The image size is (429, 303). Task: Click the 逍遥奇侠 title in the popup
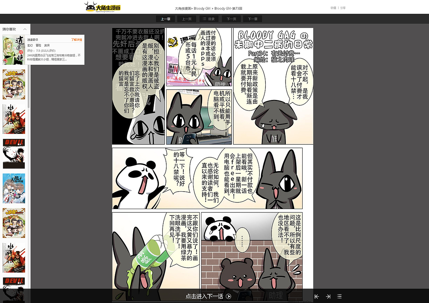point(33,40)
